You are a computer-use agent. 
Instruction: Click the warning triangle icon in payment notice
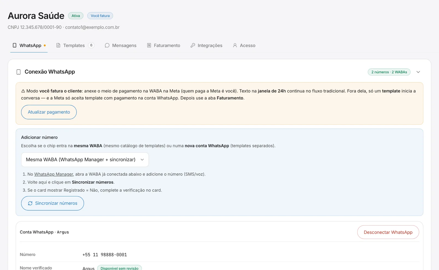point(23,91)
